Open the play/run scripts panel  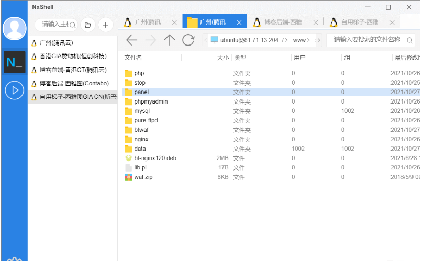click(x=14, y=90)
